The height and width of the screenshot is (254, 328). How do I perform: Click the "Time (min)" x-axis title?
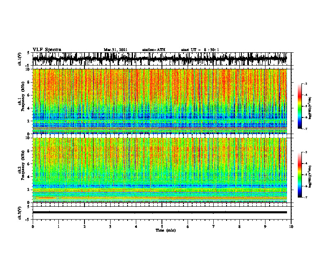point(166,230)
